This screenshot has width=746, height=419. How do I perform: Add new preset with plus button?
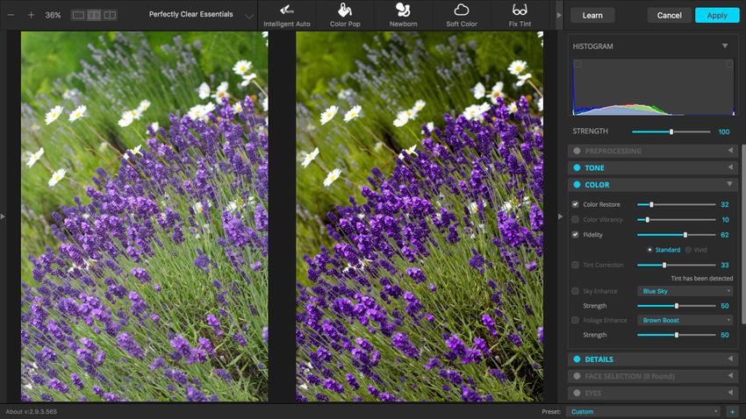point(732,411)
